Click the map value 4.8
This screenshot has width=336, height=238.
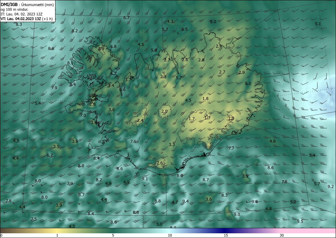coord(268,209)
